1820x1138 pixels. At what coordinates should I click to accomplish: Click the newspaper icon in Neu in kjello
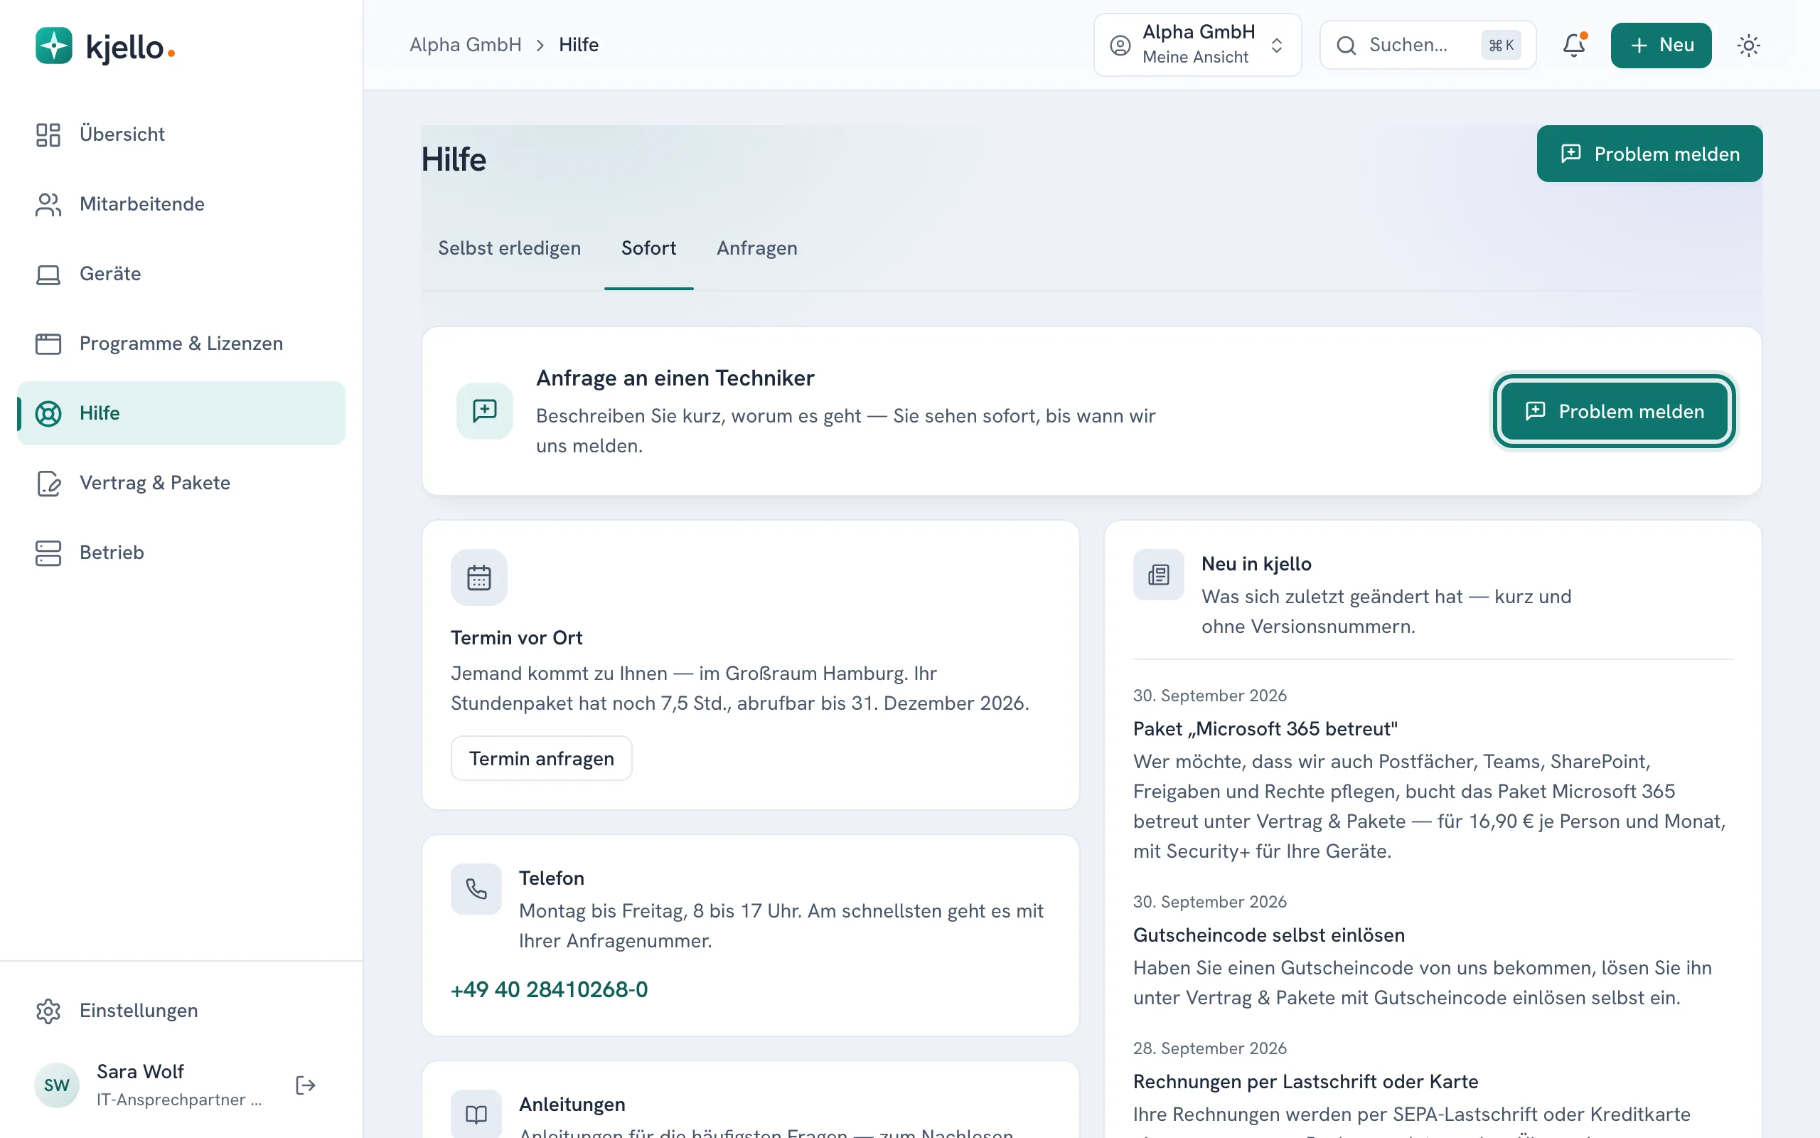click(1158, 575)
